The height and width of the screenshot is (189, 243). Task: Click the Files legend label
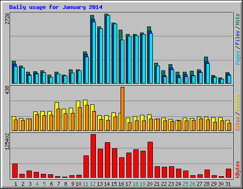(x=238, y=38)
